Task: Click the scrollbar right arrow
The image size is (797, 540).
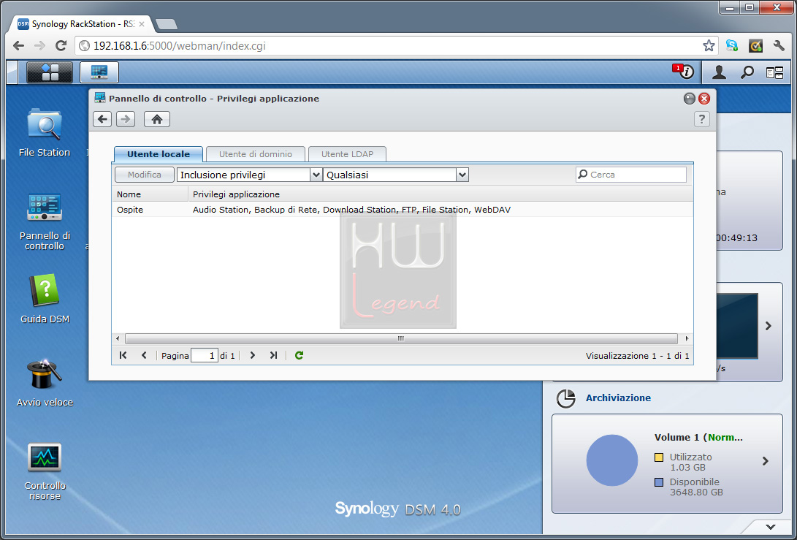Action: [x=687, y=338]
